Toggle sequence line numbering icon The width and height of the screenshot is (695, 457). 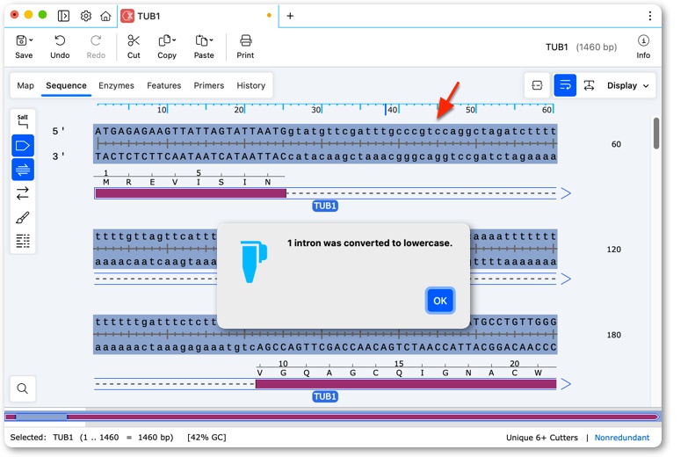tap(23, 241)
